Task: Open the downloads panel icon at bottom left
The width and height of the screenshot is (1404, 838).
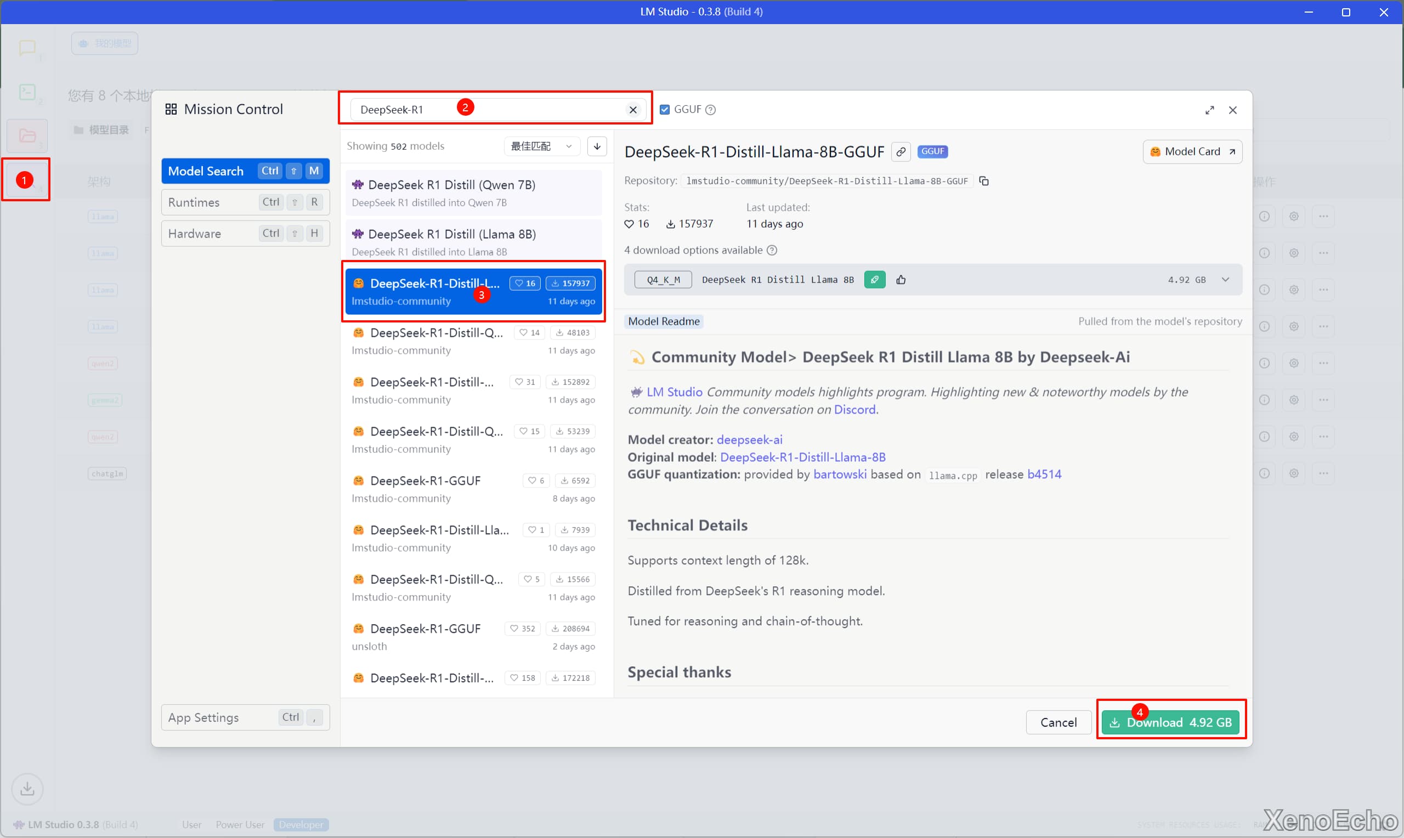Action: point(27,788)
